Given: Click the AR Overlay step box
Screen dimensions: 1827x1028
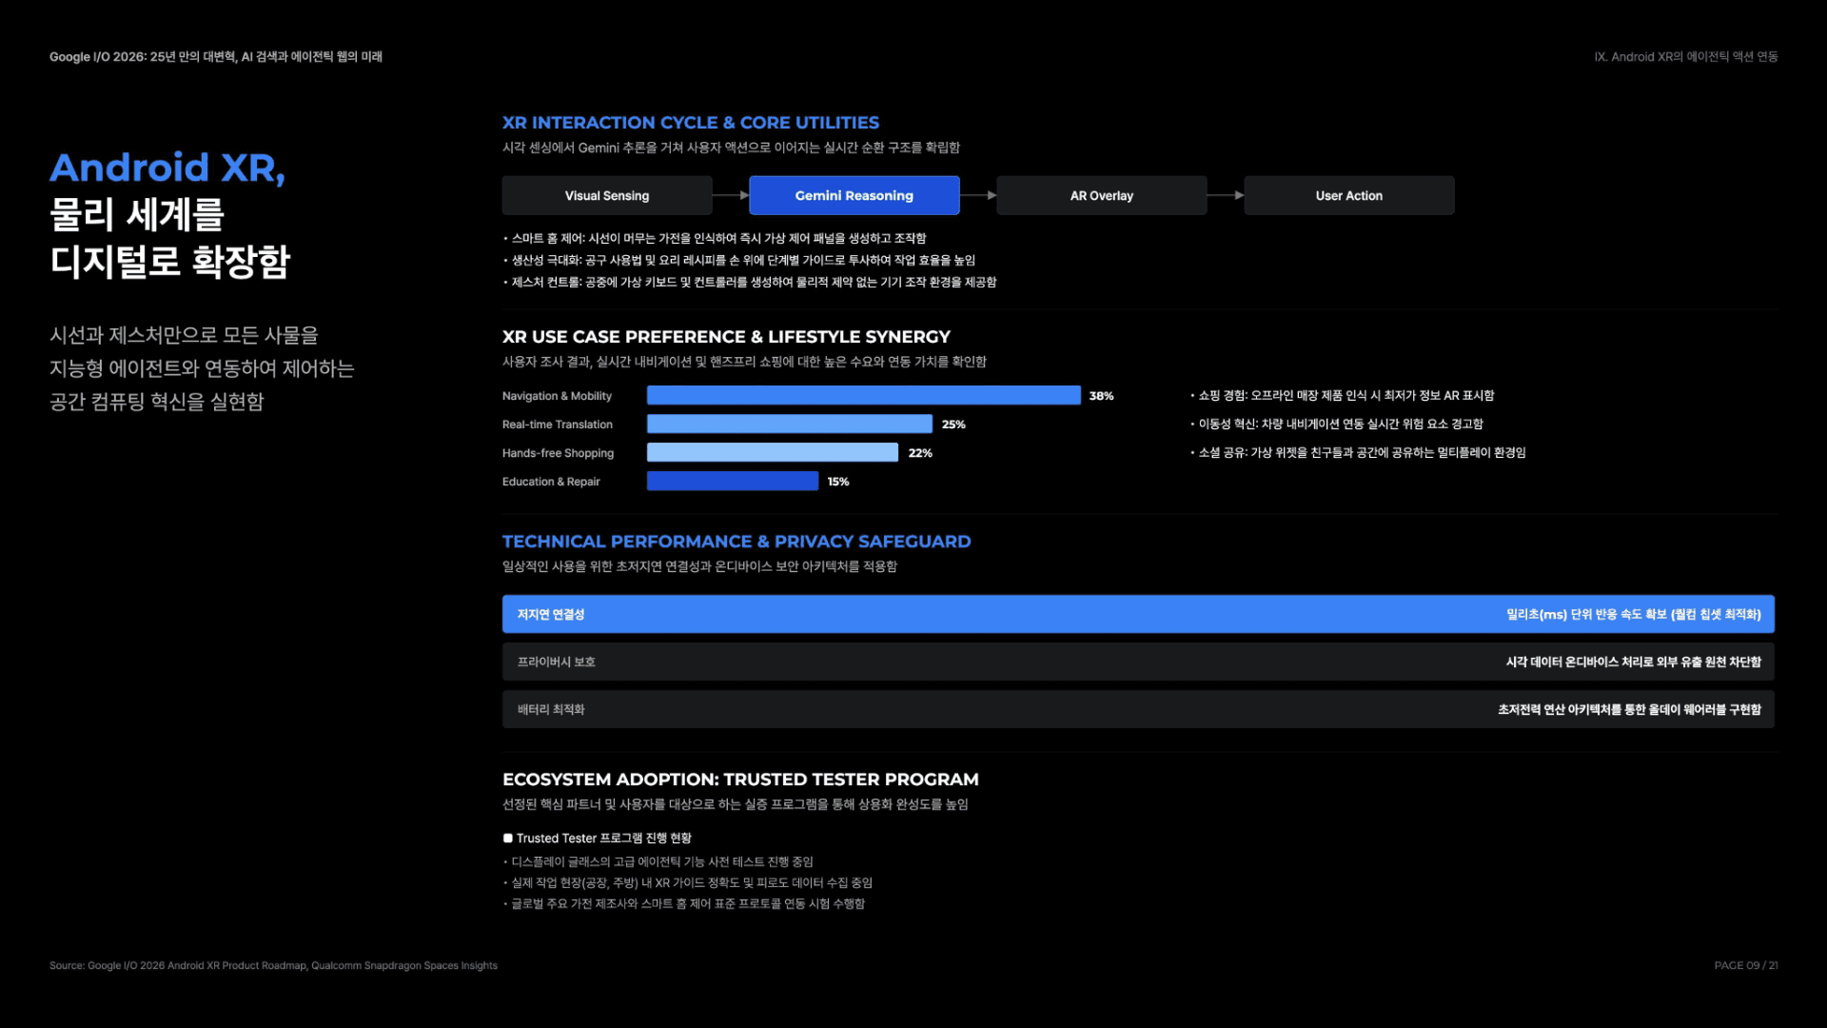Looking at the screenshot, I should click(x=1102, y=195).
